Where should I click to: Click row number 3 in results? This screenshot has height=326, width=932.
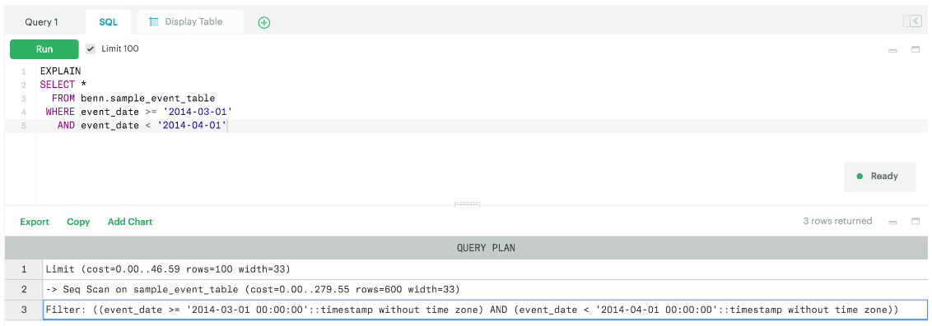24,310
